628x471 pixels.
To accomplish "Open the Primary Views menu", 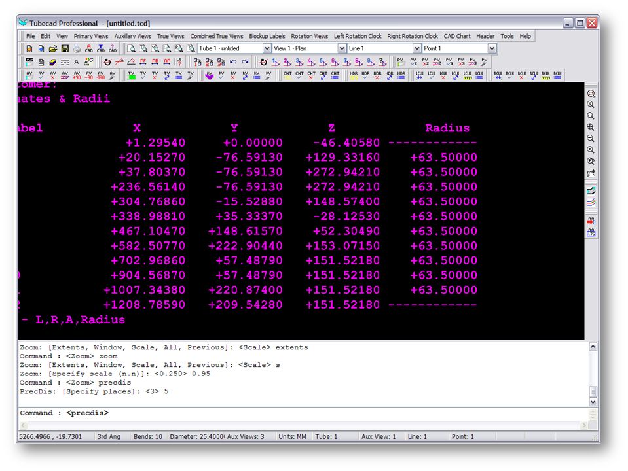I will click(91, 36).
